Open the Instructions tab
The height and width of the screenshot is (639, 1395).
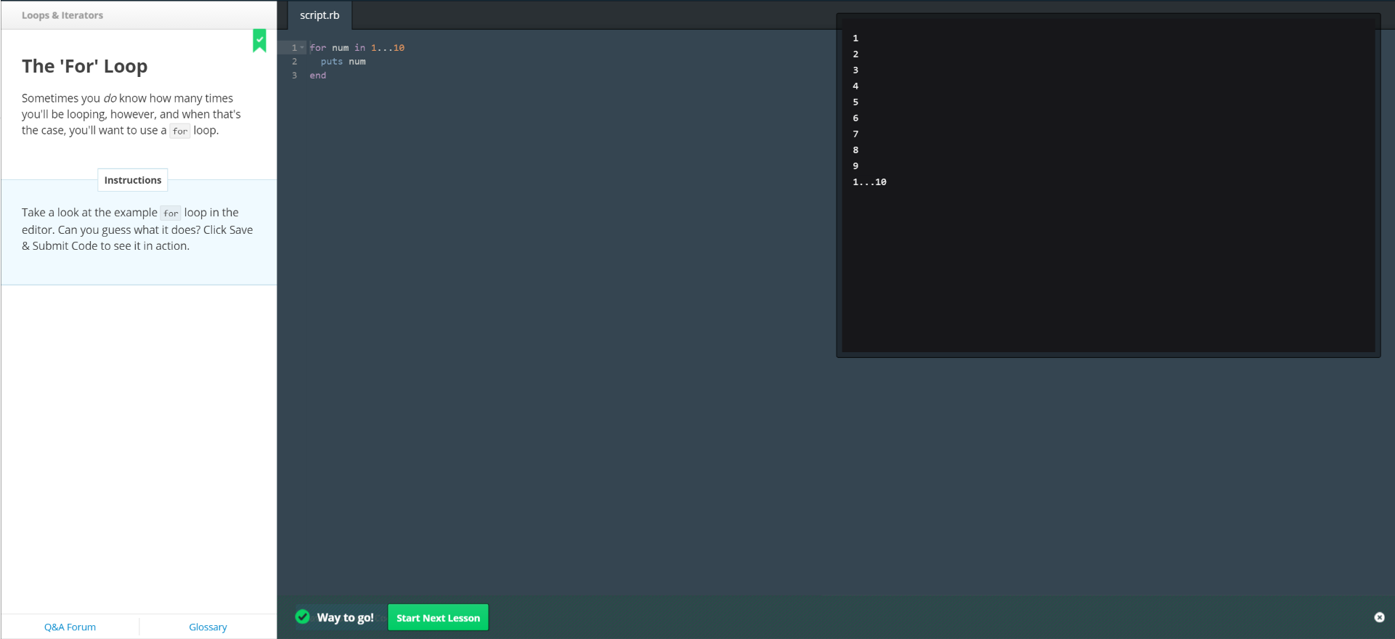coord(133,180)
